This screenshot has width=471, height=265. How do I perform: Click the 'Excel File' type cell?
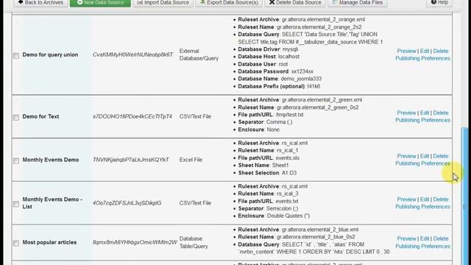191,160
